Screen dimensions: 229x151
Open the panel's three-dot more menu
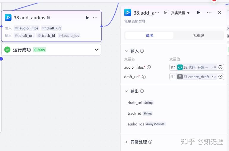[x=209, y=12]
